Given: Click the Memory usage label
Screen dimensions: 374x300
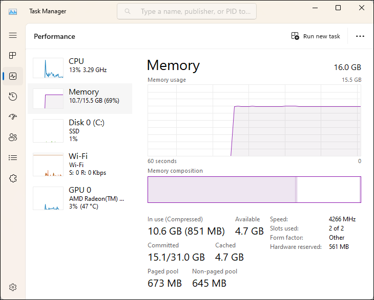Looking at the screenshot, I should click(167, 80).
